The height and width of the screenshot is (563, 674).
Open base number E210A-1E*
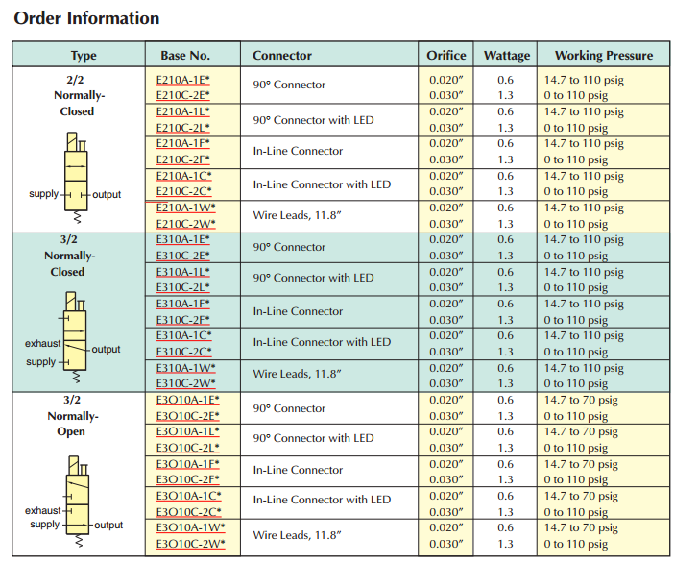[x=182, y=80]
